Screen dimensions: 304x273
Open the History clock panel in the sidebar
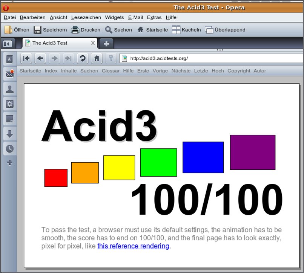(x=9, y=149)
